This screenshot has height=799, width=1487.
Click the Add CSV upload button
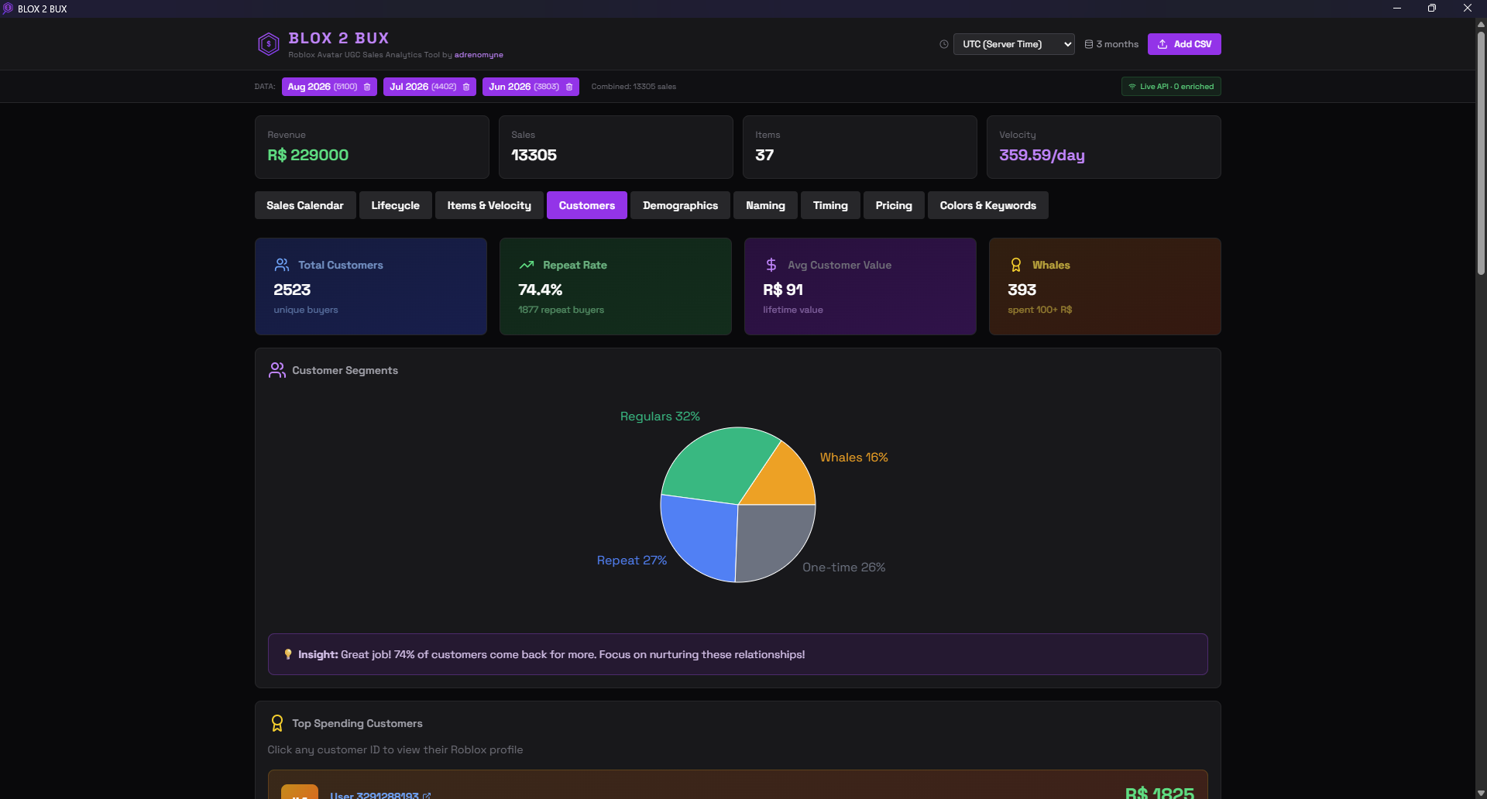click(x=1184, y=44)
